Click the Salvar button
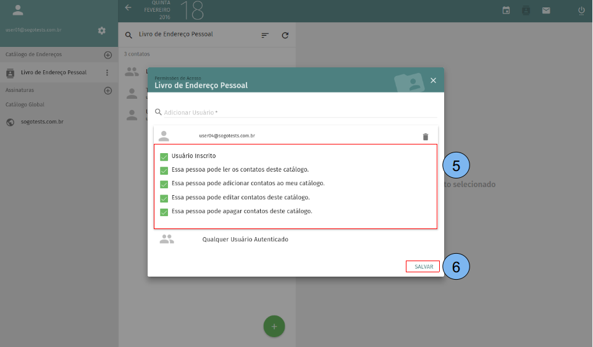 (423, 267)
